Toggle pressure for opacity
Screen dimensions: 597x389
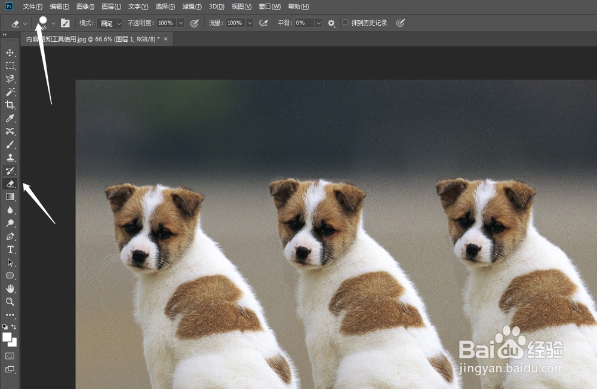tap(194, 23)
